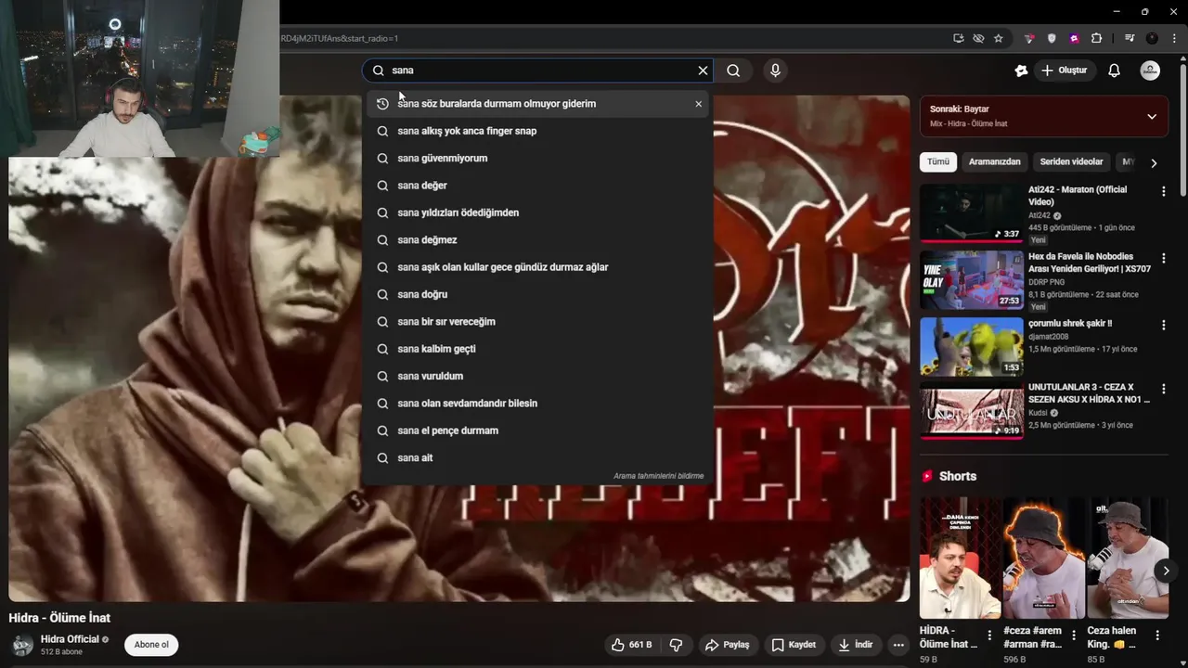The height and width of the screenshot is (668, 1188).
Task: Open the account avatar menu
Action: click(x=1150, y=71)
